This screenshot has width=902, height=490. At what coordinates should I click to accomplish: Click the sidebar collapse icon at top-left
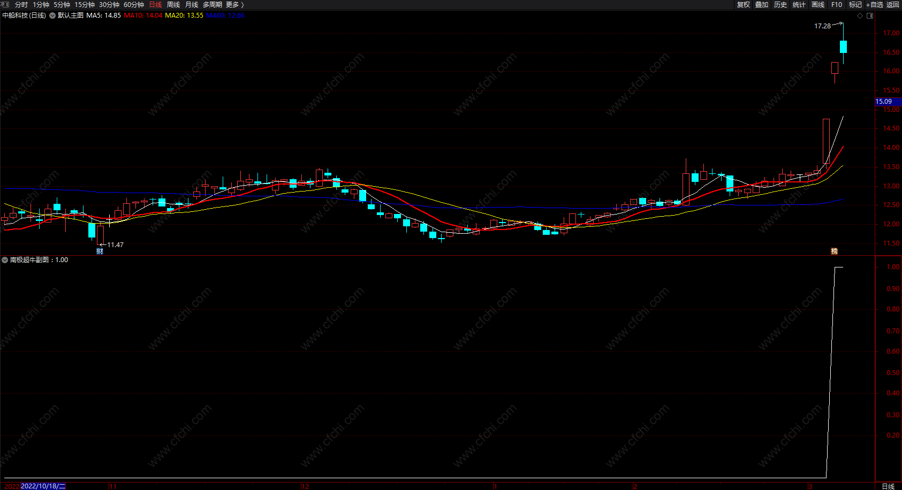tap(5, 4)
